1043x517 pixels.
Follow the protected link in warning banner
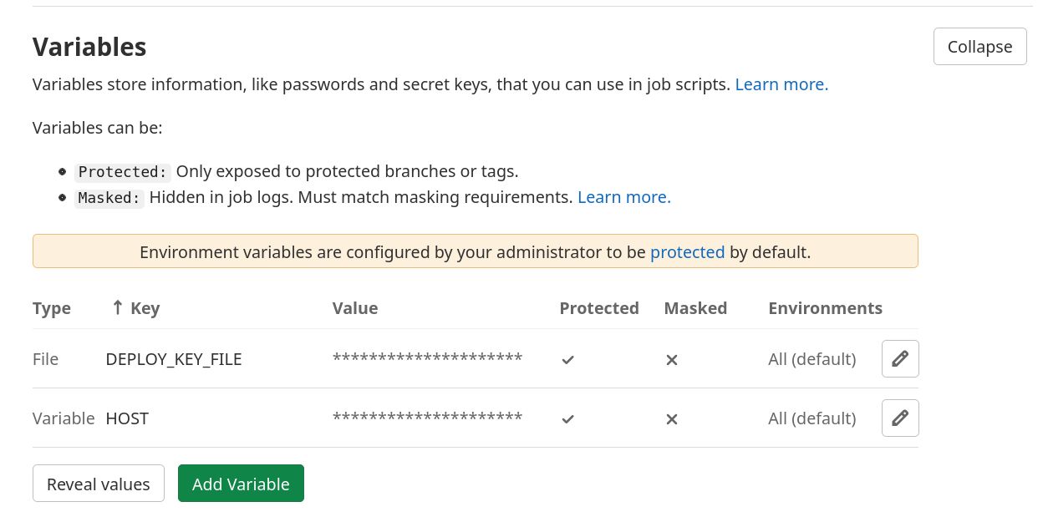tap(687, 252)
